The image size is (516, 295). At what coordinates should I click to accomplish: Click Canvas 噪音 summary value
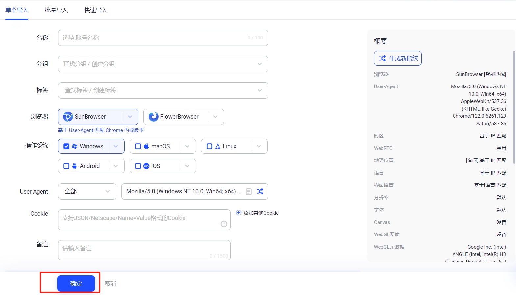501,222
